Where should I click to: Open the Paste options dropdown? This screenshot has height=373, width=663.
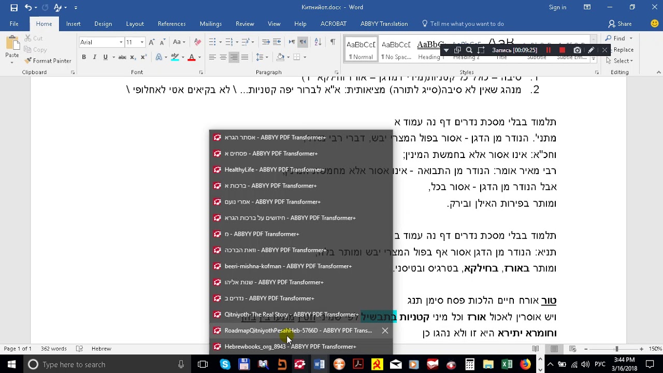[12, 62]
